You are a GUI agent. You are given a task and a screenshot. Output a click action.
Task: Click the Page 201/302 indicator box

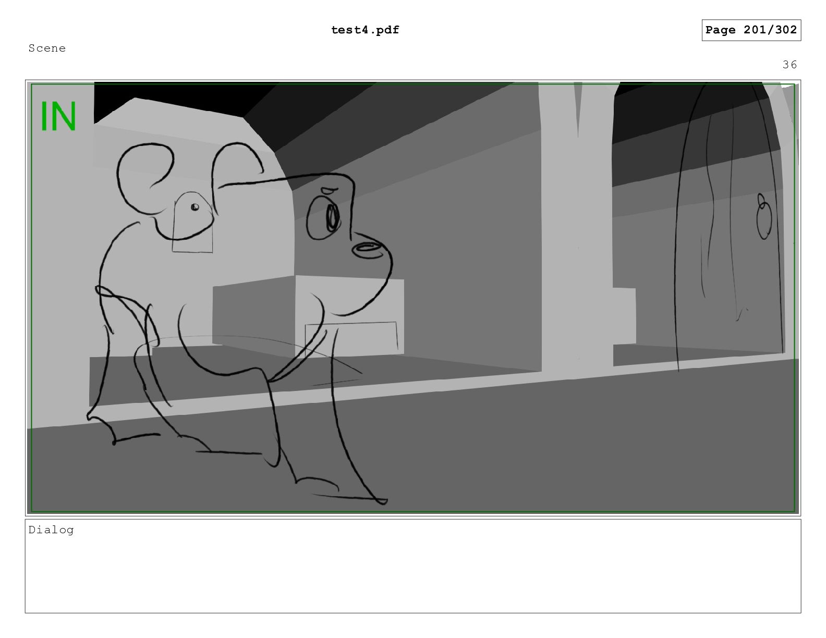[751, 30]
